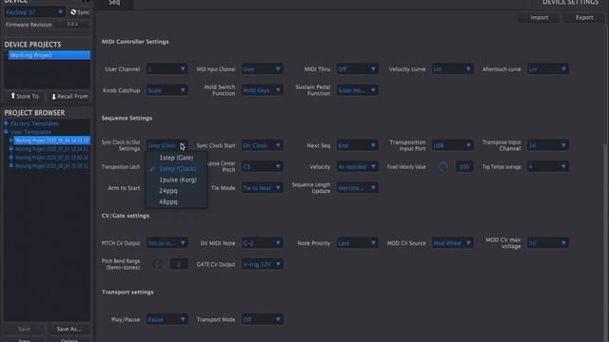609x342 pixels.
Task: Open the Note Priority dropdown
Action: point(357,243)
